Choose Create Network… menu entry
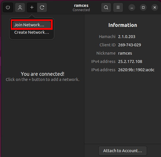Screen dimensions: 161x157 [32, 32]
